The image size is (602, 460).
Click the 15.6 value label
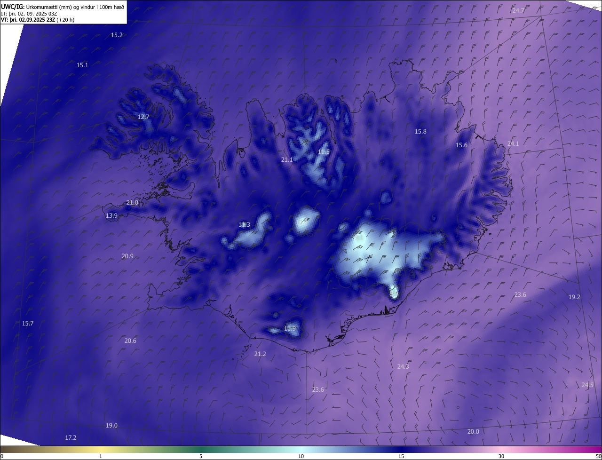point(461,145)
